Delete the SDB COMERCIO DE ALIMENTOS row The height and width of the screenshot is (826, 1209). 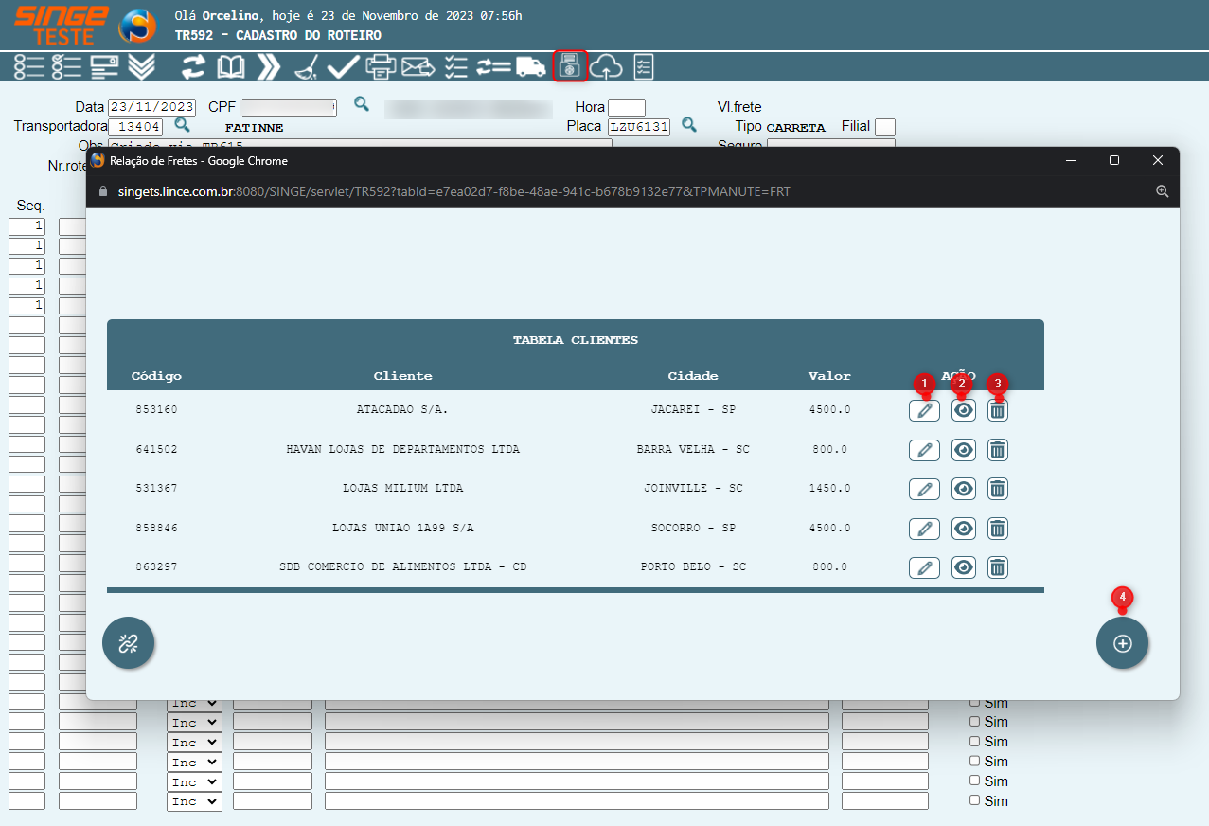point(997,567)
